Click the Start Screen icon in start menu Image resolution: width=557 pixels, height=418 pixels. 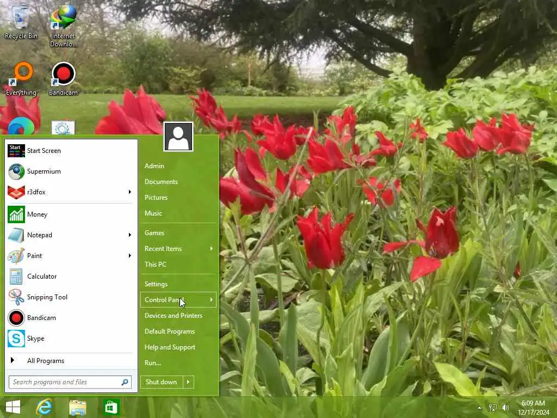point(16,151)
